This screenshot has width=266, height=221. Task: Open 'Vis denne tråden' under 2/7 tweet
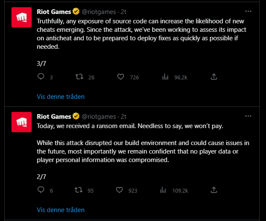coord(60,210)
